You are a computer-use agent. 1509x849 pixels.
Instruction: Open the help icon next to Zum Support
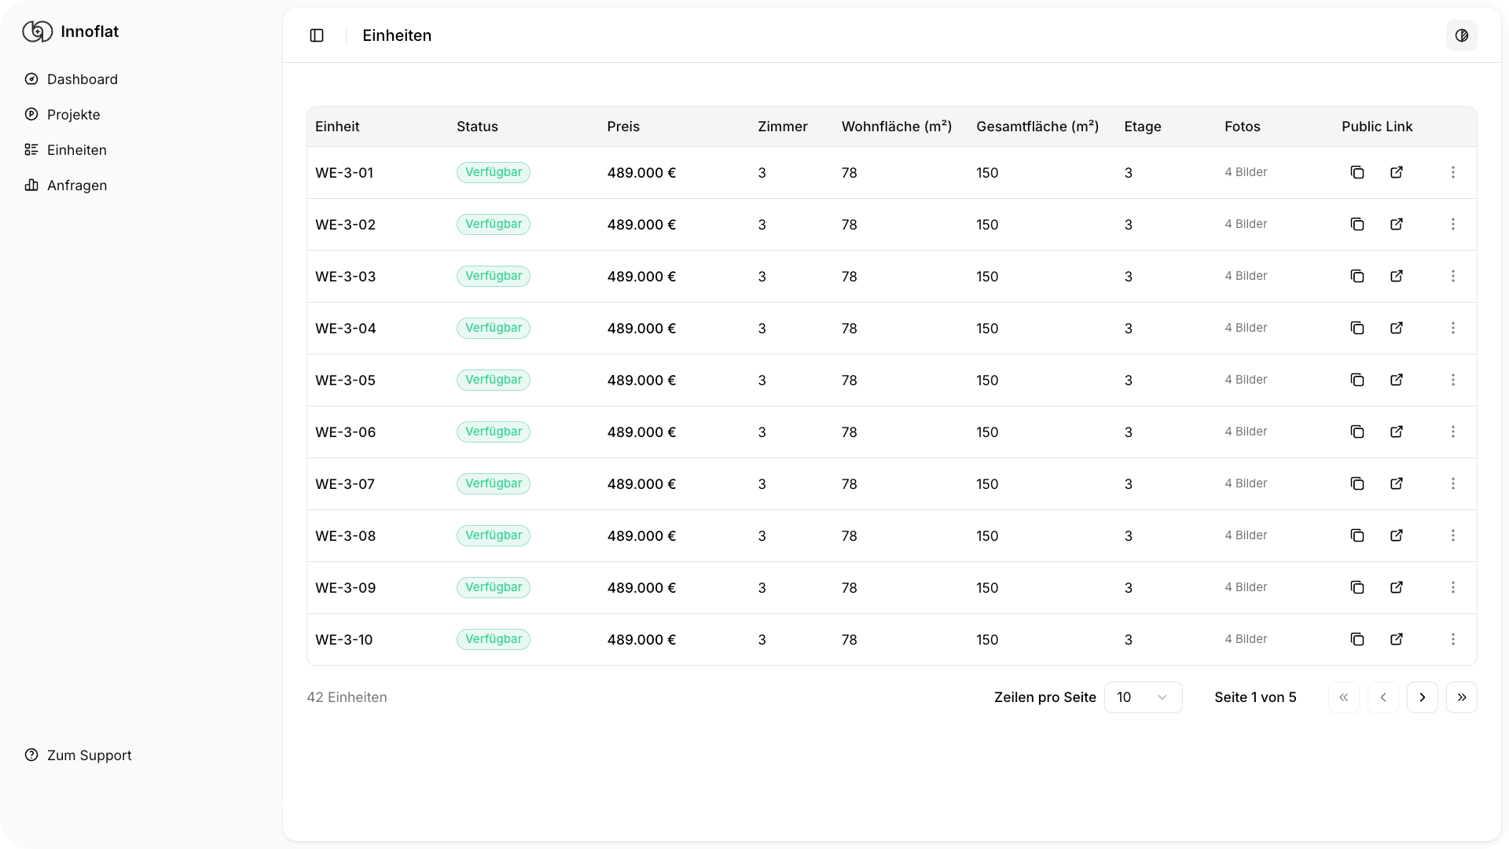coord(31,755)
